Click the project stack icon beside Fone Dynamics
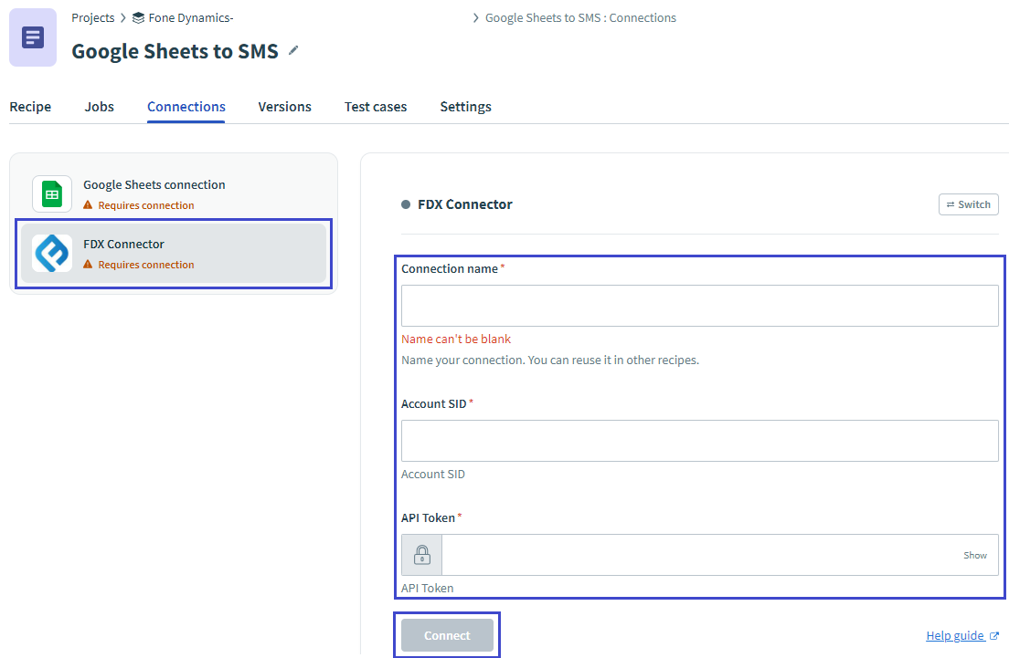 tap(138, 18)
